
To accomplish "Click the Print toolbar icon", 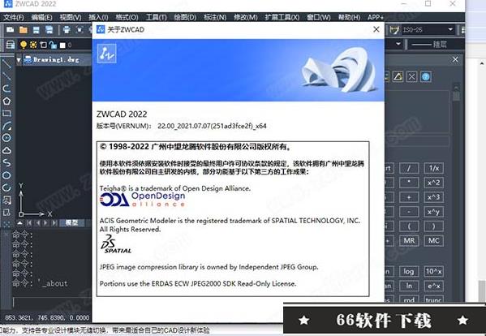I will (67, 30).
